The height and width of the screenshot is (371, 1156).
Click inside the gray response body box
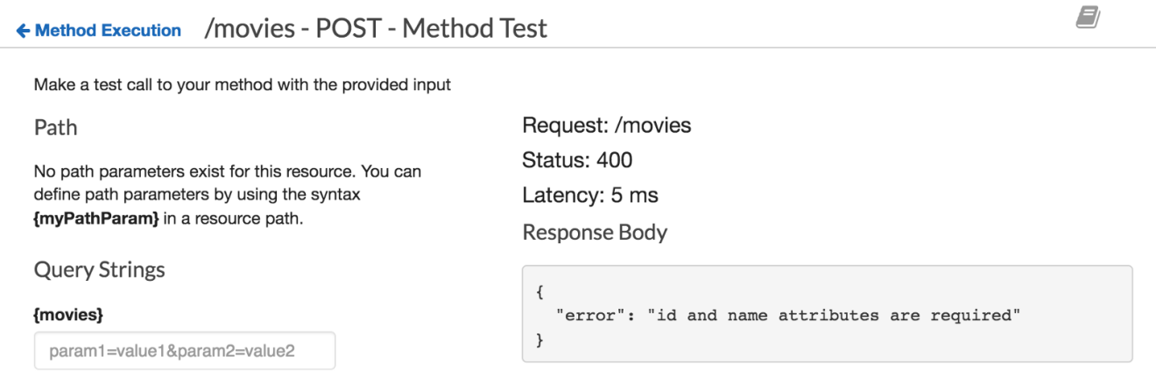(828, 314)
